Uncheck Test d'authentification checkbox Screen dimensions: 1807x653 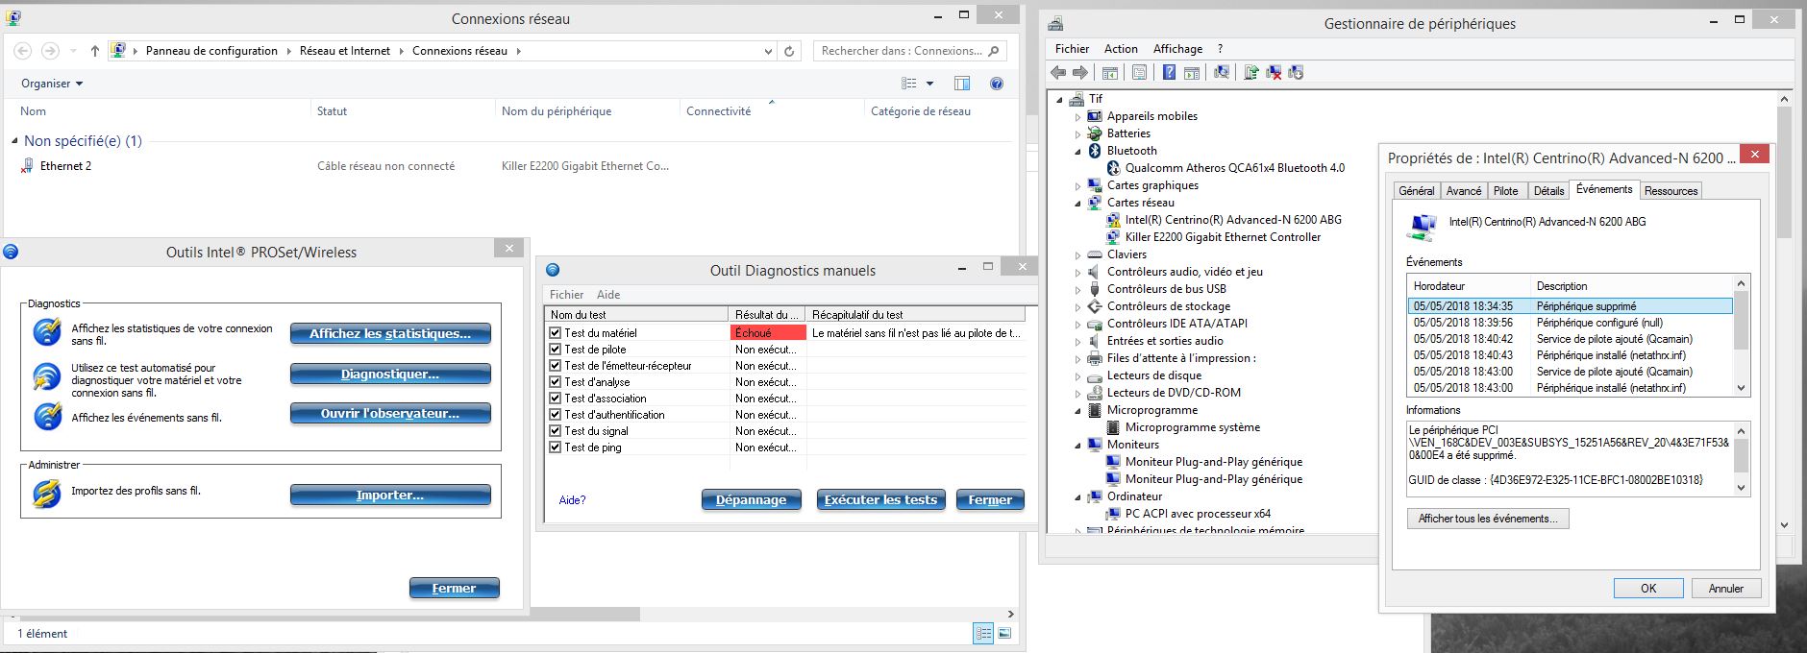click(555, 415)
